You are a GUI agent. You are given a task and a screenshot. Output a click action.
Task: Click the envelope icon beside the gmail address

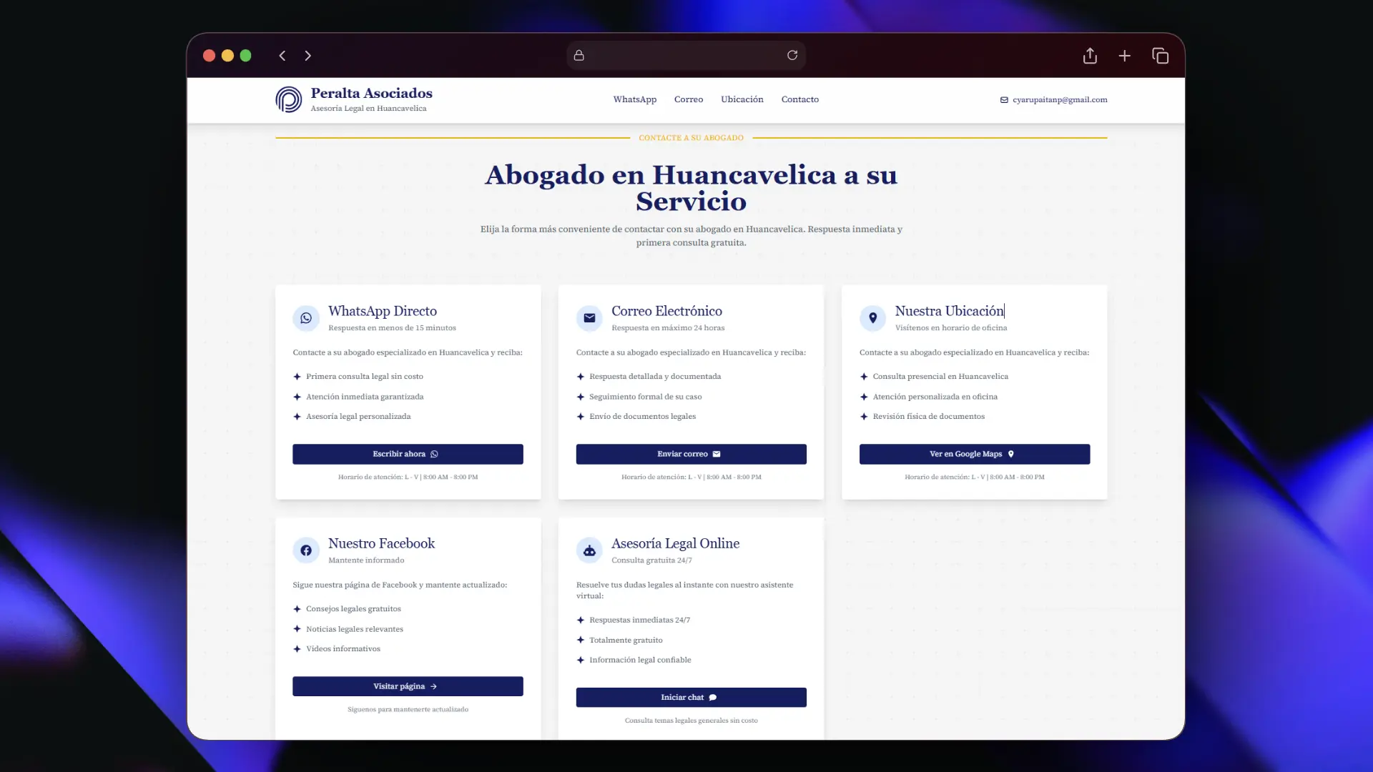tap(1004, 100)
